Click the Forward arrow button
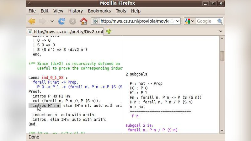The width and height of the screenshot is (251, 141). point(42,21)
